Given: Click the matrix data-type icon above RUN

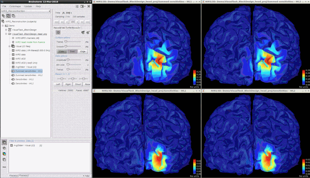Looking at the screenshot, I should [x=4, y=159].
